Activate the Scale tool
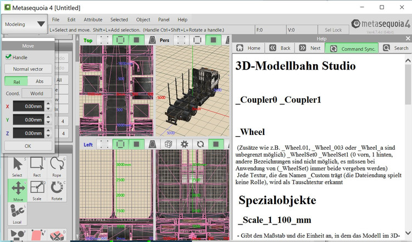412x242 pixels. pyautogui.click(x=37, y=189)
